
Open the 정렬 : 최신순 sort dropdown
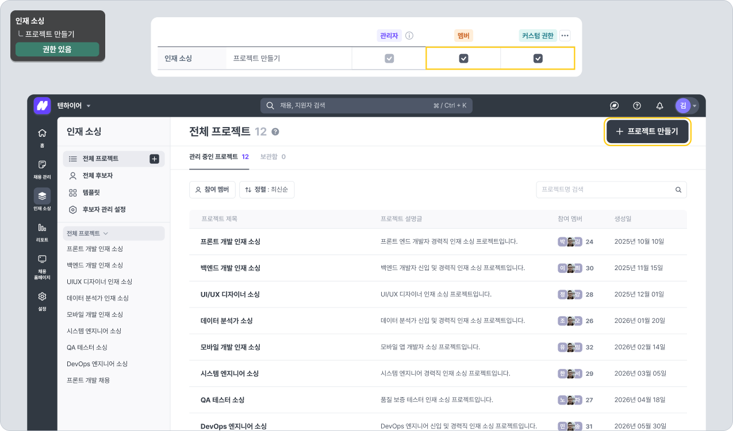coord(267,190)
